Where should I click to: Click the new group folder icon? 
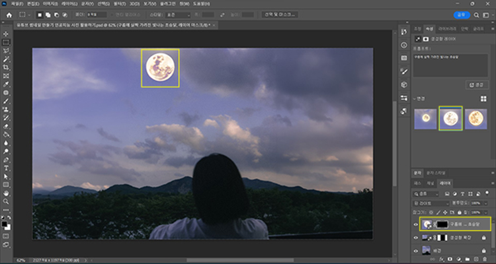tap(467, 259)
